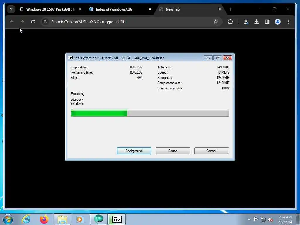The width and height of the screenshot is (300, 225).
Task: Cancel the 7-Zip extraction
Action: 212,151
